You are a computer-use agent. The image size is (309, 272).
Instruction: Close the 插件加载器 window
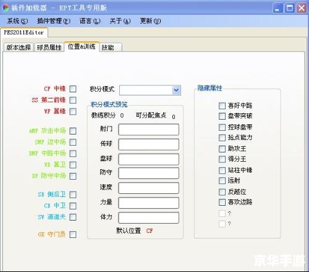point(302,8)
